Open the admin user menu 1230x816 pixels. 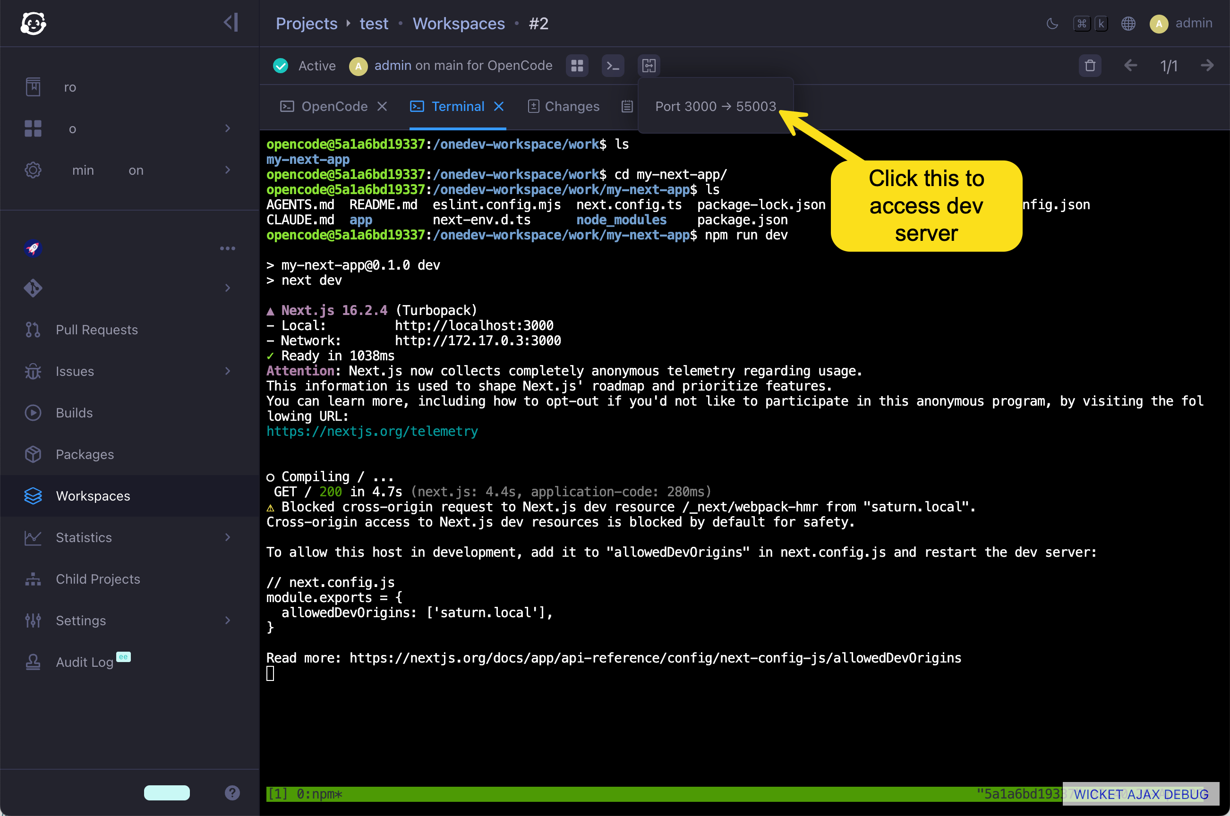coord(1181,24)
